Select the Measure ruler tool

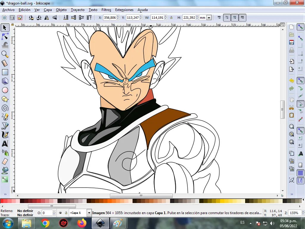[5, 63]
